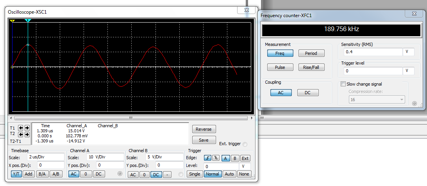
Task: Select Y/T timebase mode
Action: 16,174
